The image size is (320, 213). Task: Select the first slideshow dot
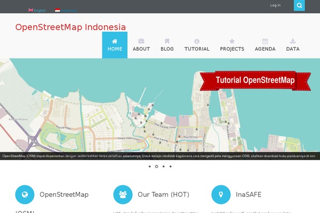tap(149, 166)
